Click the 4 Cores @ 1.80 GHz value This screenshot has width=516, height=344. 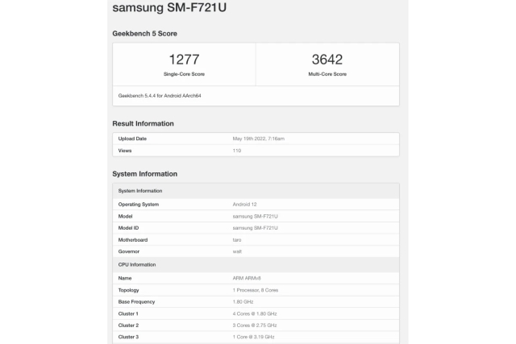point(255,313)
